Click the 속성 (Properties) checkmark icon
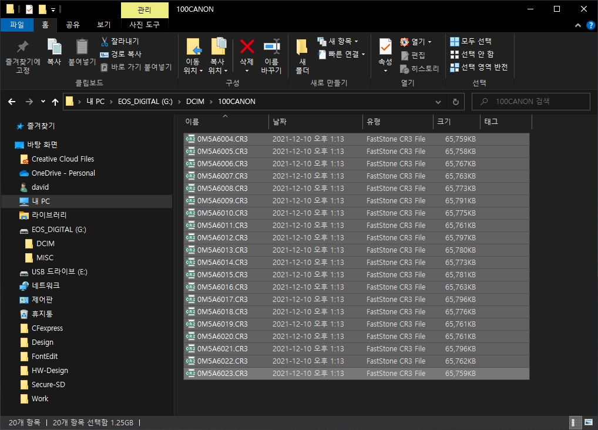Screen dimensions: 598x430 [x=385, y=46]
